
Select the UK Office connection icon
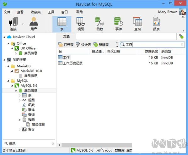pyautogui.click(x=17, y=48)
